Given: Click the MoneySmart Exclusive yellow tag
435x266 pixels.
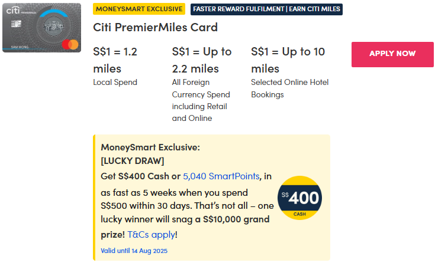Looking at the screenshot, I should click(139, 9).
